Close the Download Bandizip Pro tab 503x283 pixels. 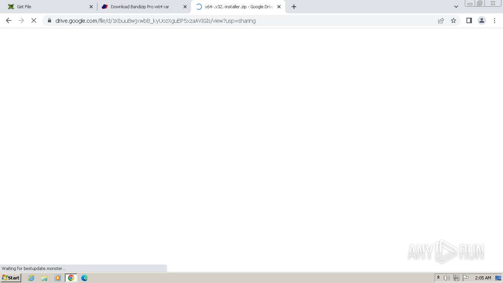[185, 7]
